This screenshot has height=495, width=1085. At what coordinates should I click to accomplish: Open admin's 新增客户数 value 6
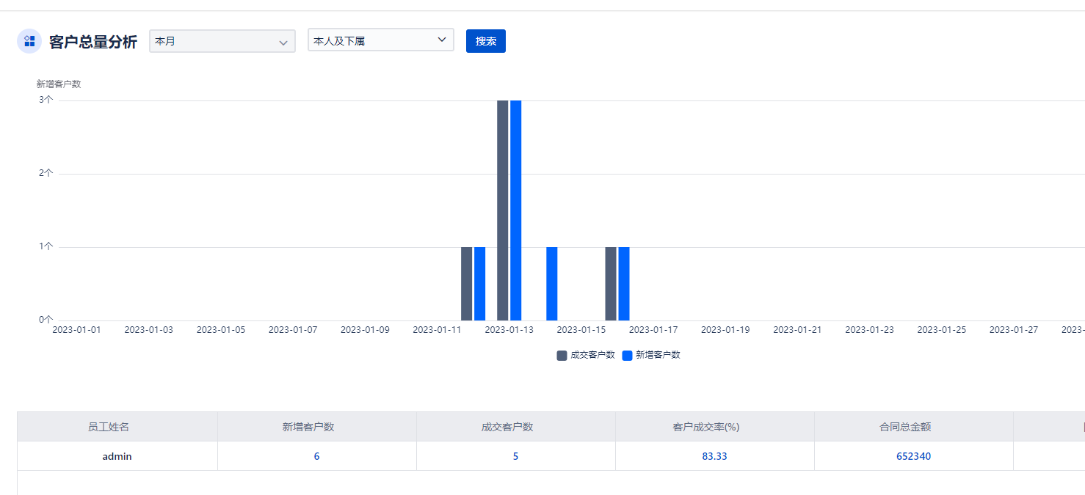click(316, 456)
